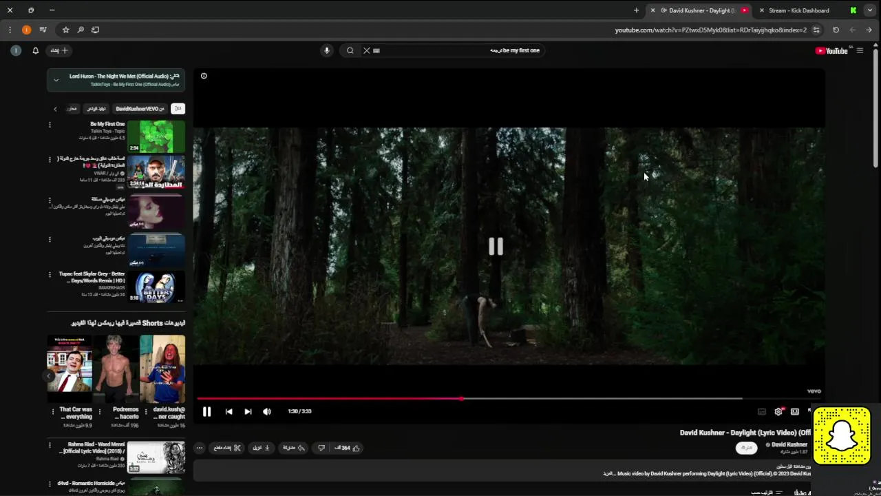Open a new browser tab
The height and width of the screenshot is (496, 881).
coord(636,10)
